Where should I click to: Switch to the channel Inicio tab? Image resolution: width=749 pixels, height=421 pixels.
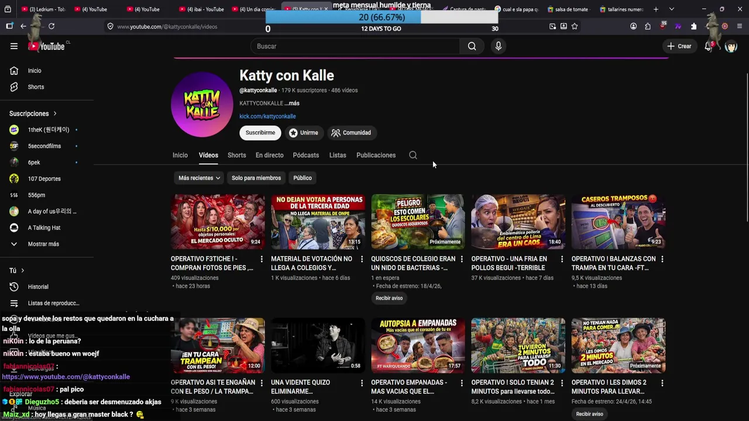point(180,156)
